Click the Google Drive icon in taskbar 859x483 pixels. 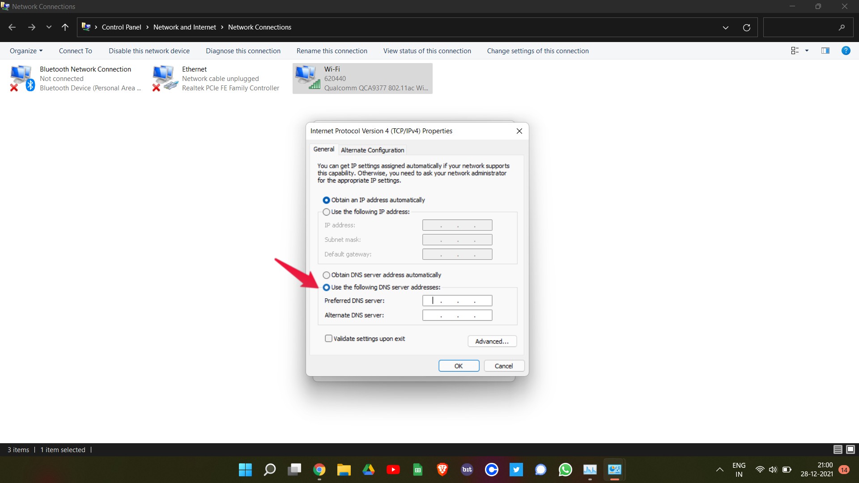click(x=368, y=470)
